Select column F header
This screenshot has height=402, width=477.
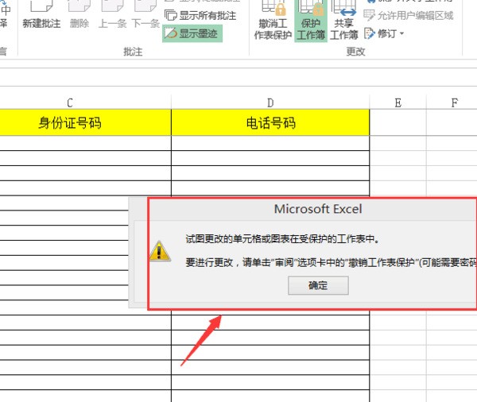pyautogui.click(x=454, y=102)
